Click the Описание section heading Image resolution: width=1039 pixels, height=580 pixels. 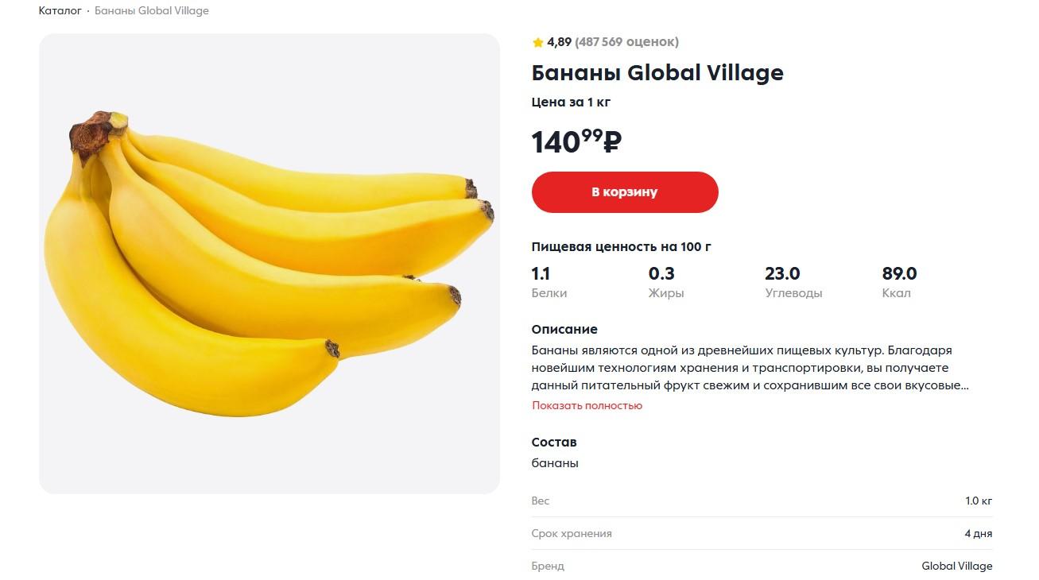564,330
